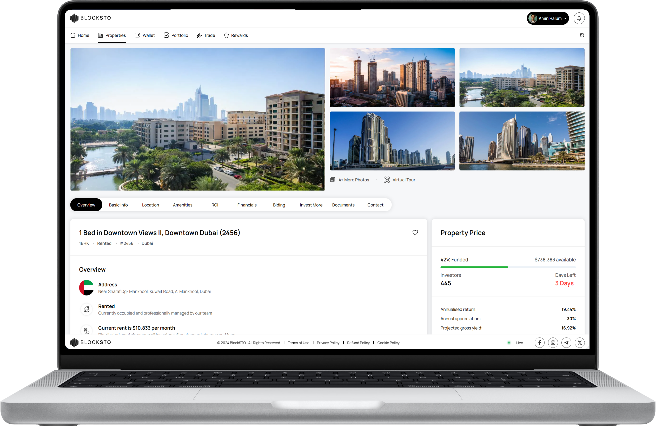Click the refresh icon in navigation bar

[x=582, y=35]
